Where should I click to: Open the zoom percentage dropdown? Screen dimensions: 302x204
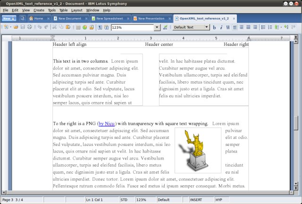pyautogui.click(x=157, y=27)
